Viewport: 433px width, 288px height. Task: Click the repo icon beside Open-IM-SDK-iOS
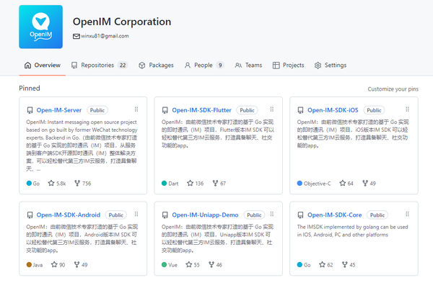click(x=300, y=110)
